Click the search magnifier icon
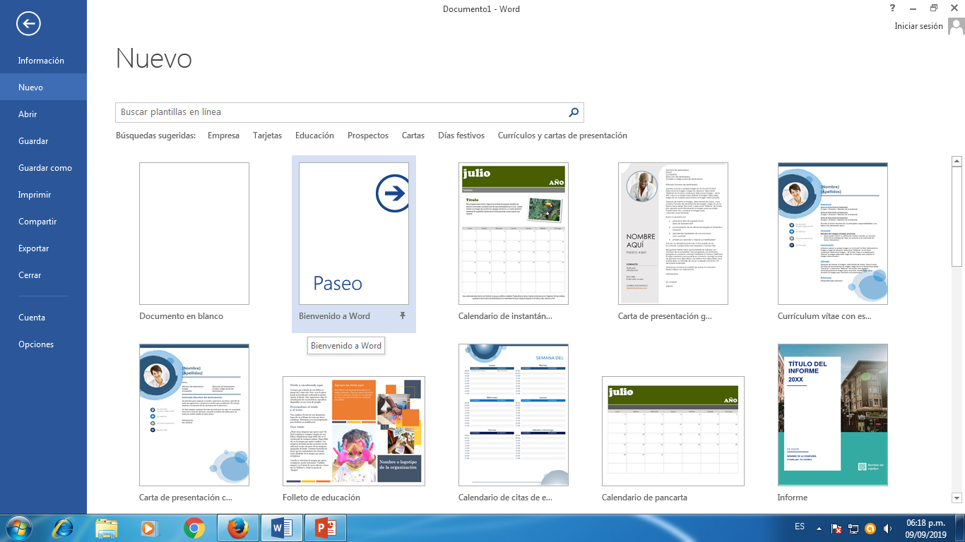 click(x=574, y=112)
